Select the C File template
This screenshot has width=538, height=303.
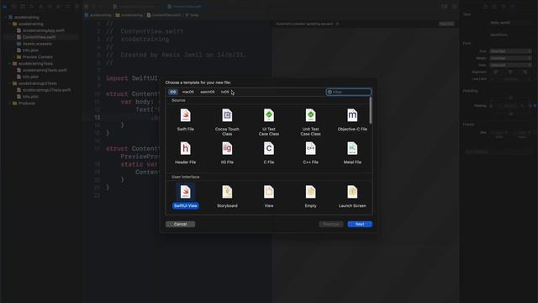tap(269, 153)
